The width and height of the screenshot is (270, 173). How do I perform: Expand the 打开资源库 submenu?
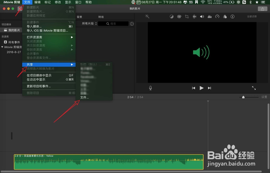click(x=49, y=37)
